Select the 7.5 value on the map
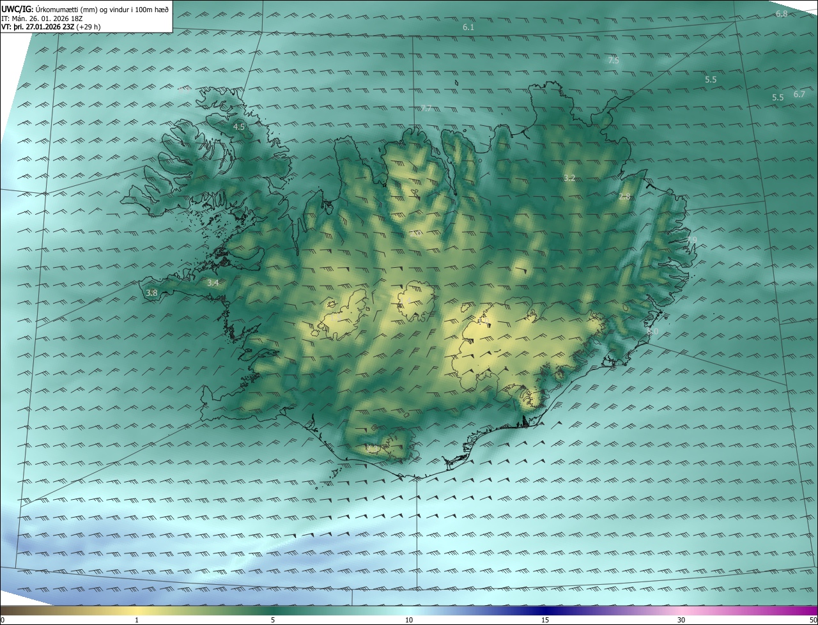Image resolution: width=818 pixels, height=625 pixels. click(613, 61)
